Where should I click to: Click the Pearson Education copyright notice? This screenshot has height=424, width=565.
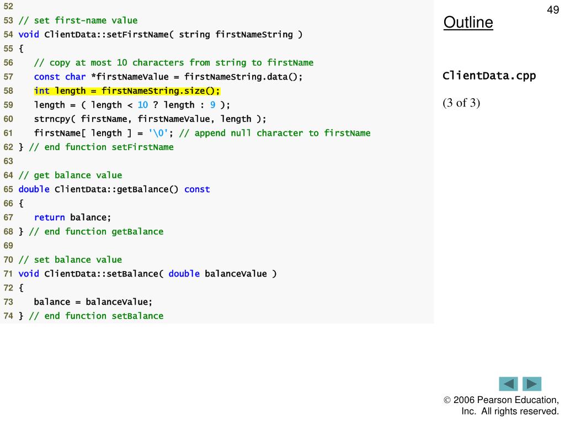click(501, 405)
